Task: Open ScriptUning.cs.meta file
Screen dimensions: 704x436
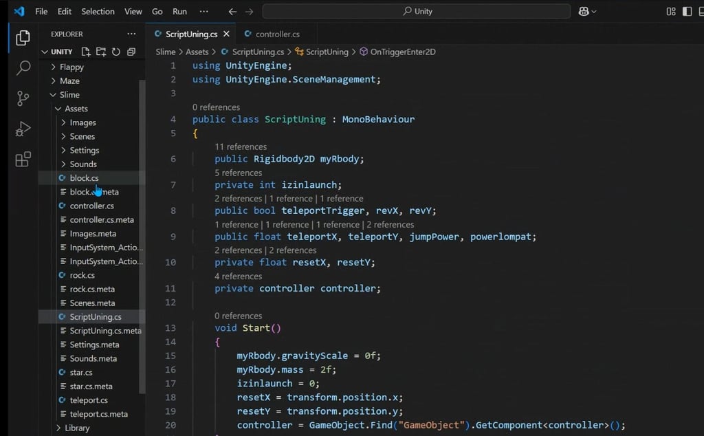Action: (x=91, y=331)
